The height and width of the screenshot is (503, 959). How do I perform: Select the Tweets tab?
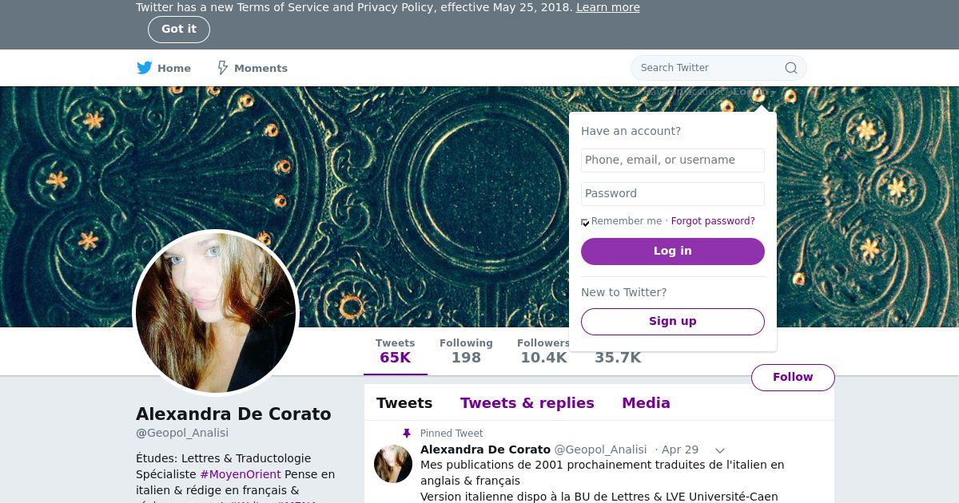(x=404, y=403)
